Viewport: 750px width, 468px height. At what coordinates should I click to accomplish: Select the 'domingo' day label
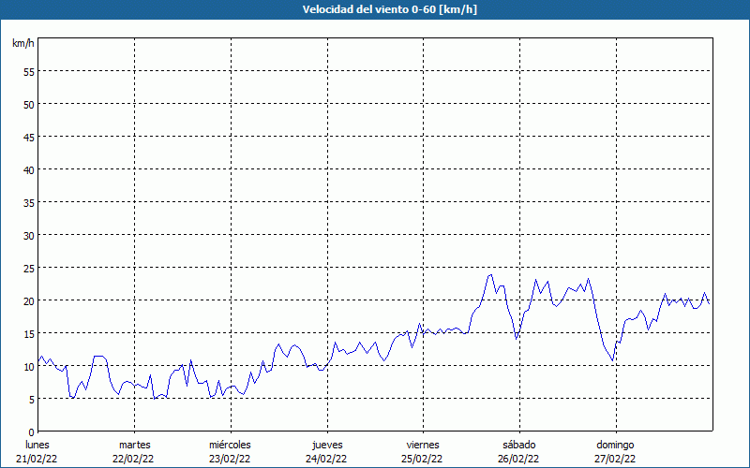pyautogui.click(x=615, y=445)
